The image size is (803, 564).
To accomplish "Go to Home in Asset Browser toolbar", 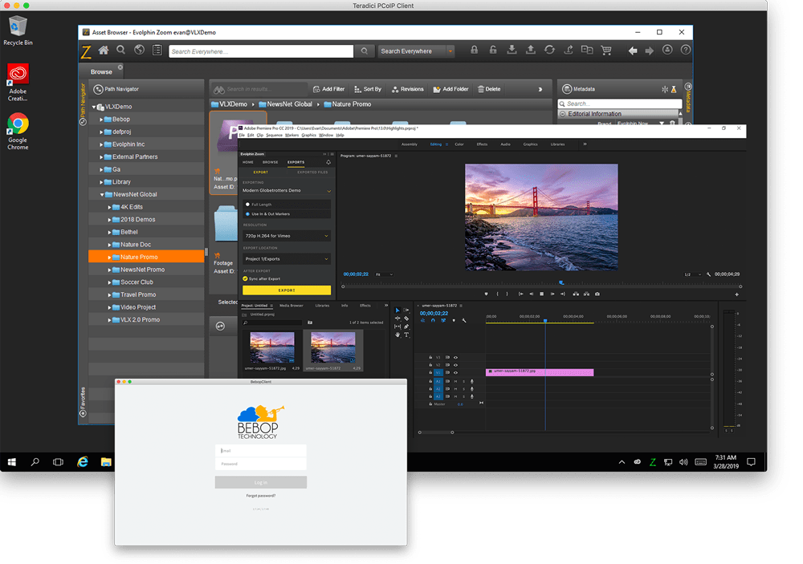I will [x=104, y=51].
